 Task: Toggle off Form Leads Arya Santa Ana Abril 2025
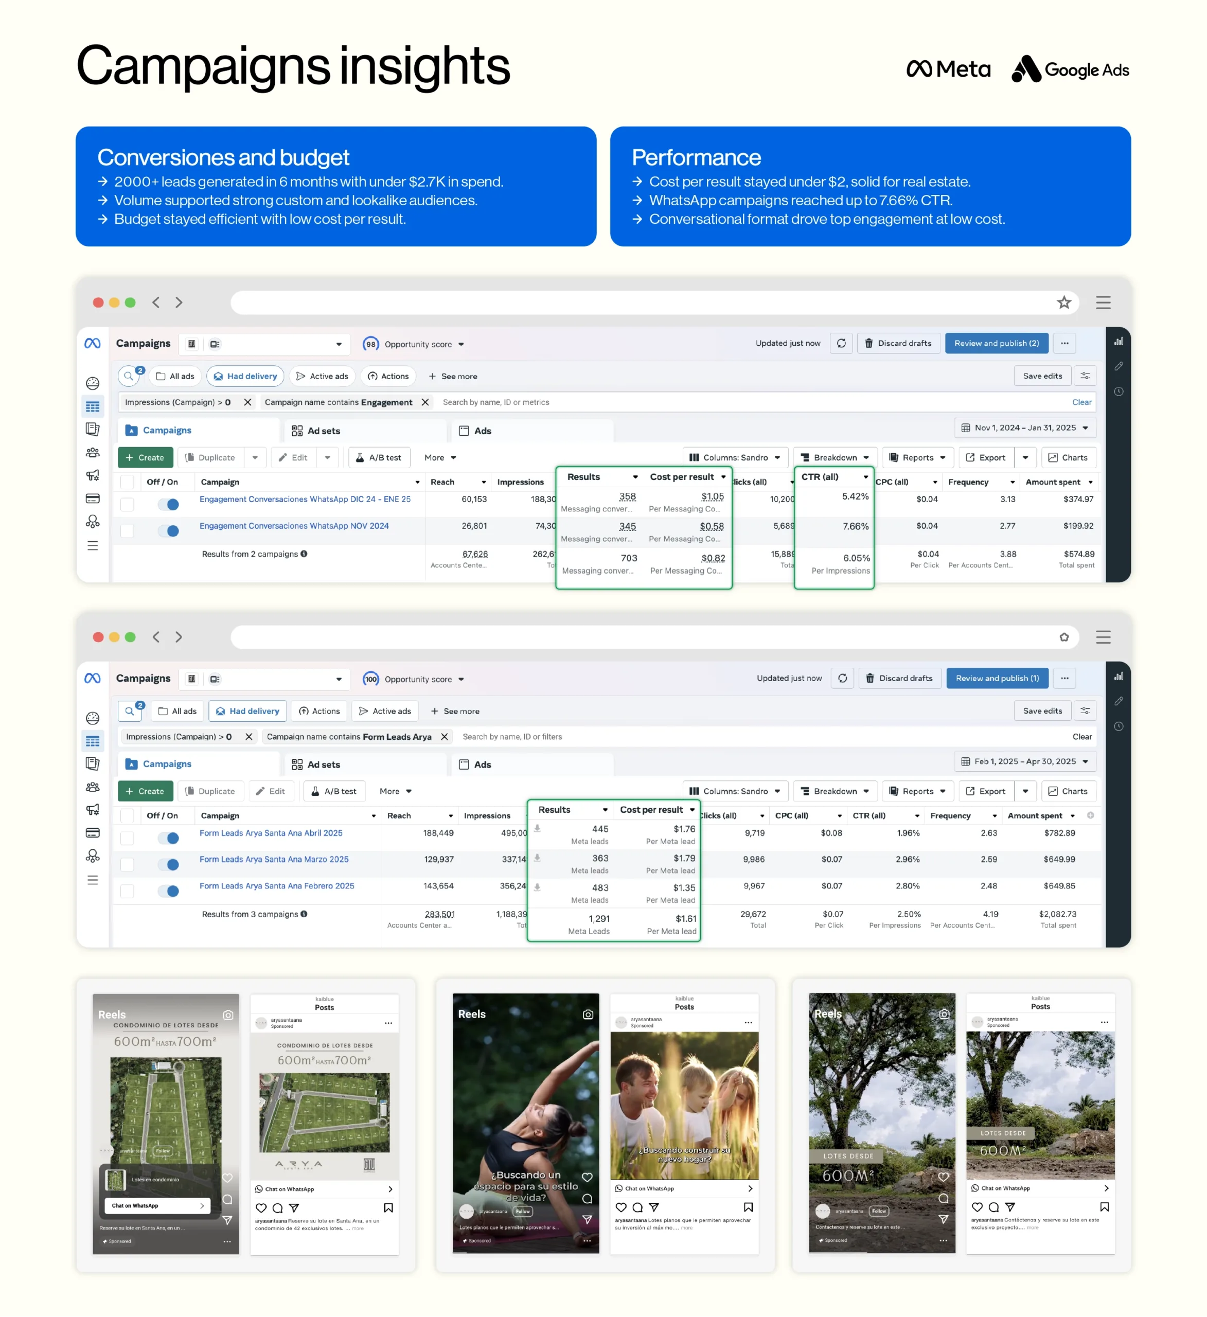pyautogui.click(x=169, y=838)
